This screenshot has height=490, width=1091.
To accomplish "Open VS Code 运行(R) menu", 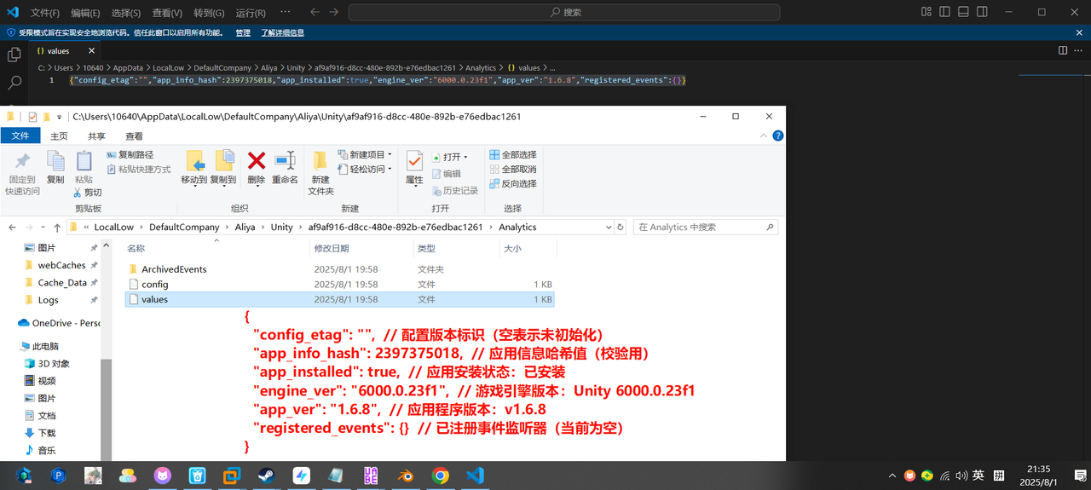I will tap(250, 13).
